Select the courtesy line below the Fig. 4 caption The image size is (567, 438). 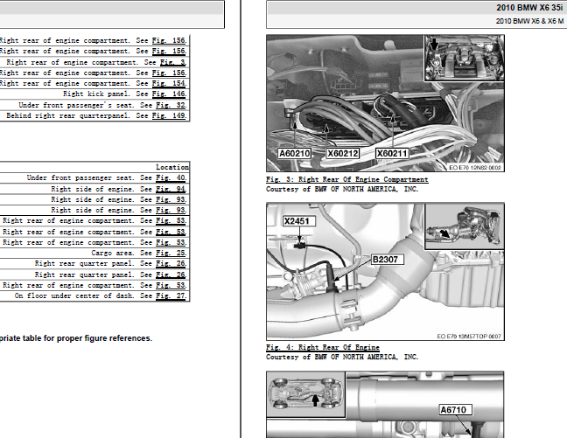pos(342,357)
